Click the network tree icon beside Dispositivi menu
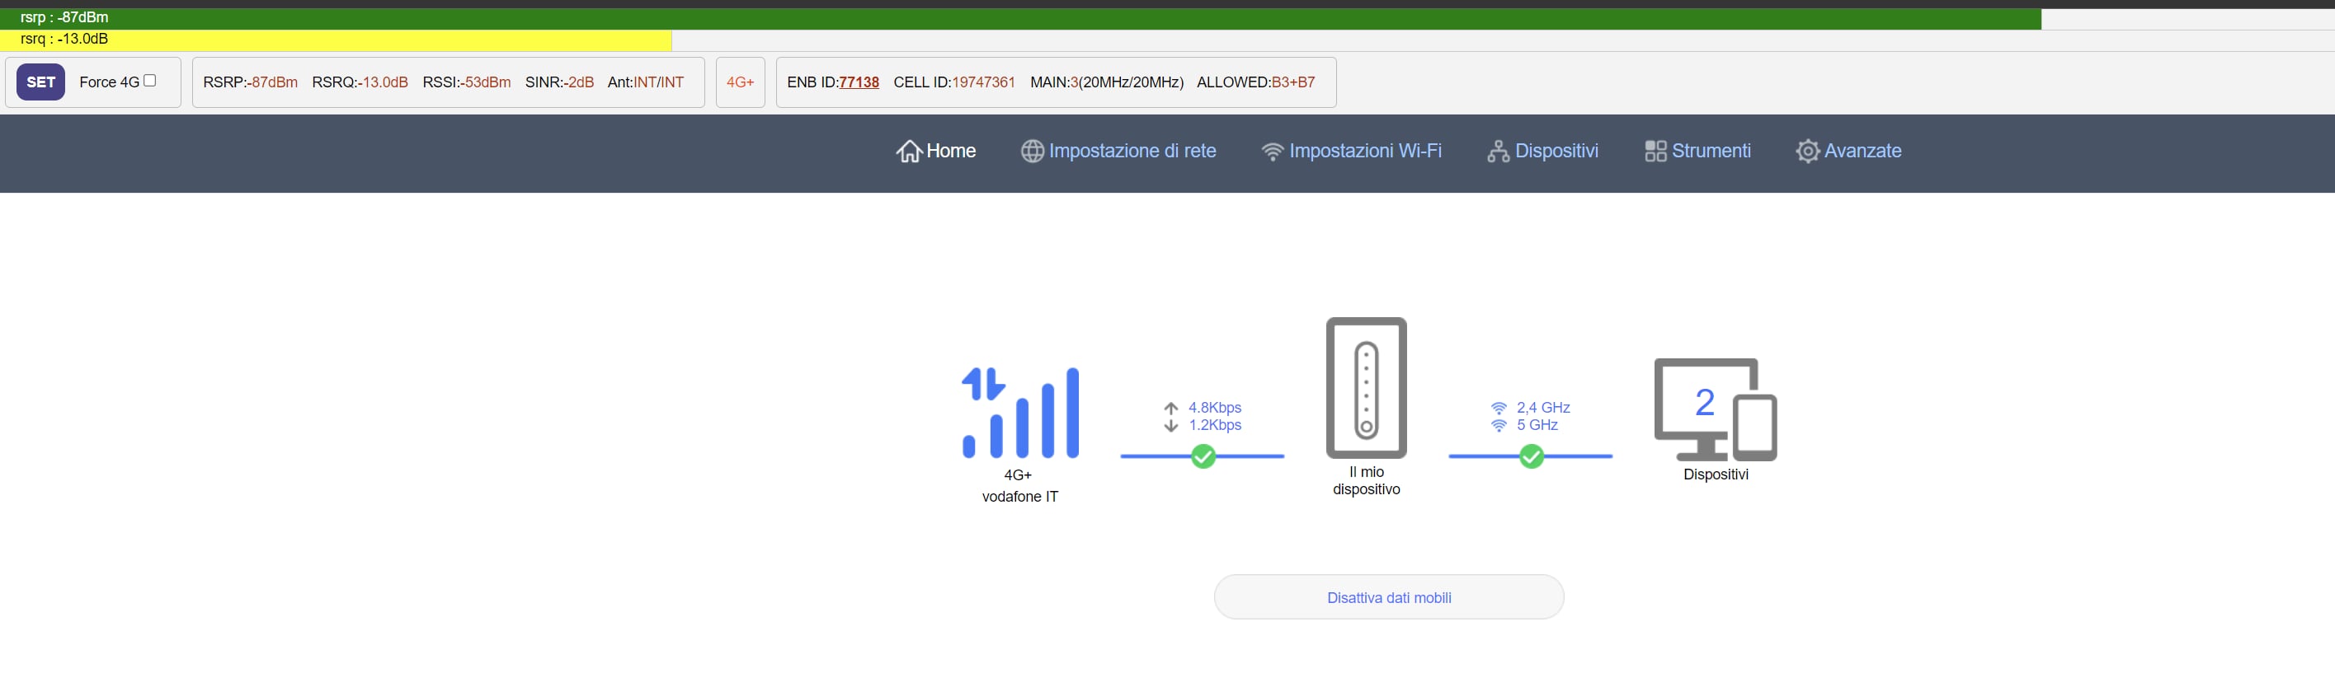 tap(1499, 152)
